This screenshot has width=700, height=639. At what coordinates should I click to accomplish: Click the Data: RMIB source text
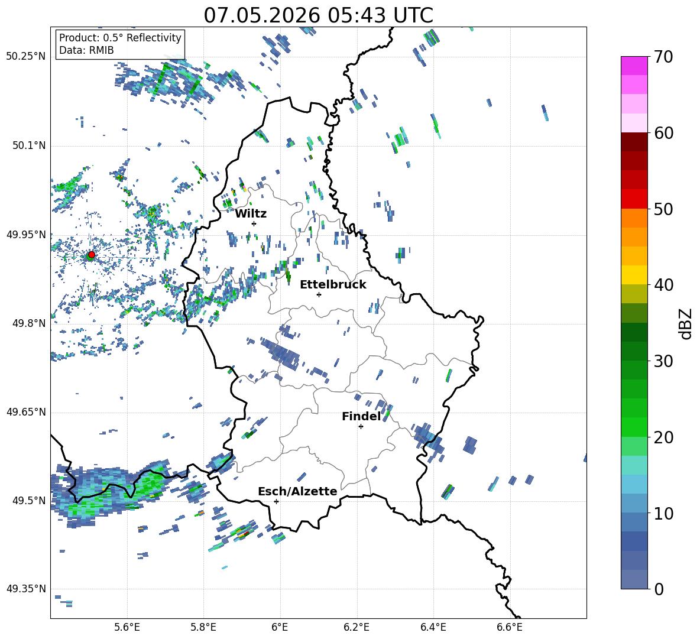pos(86,50)
